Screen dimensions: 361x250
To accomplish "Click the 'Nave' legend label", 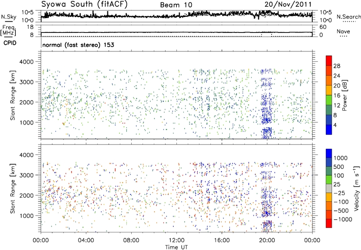I will point(343,31).
